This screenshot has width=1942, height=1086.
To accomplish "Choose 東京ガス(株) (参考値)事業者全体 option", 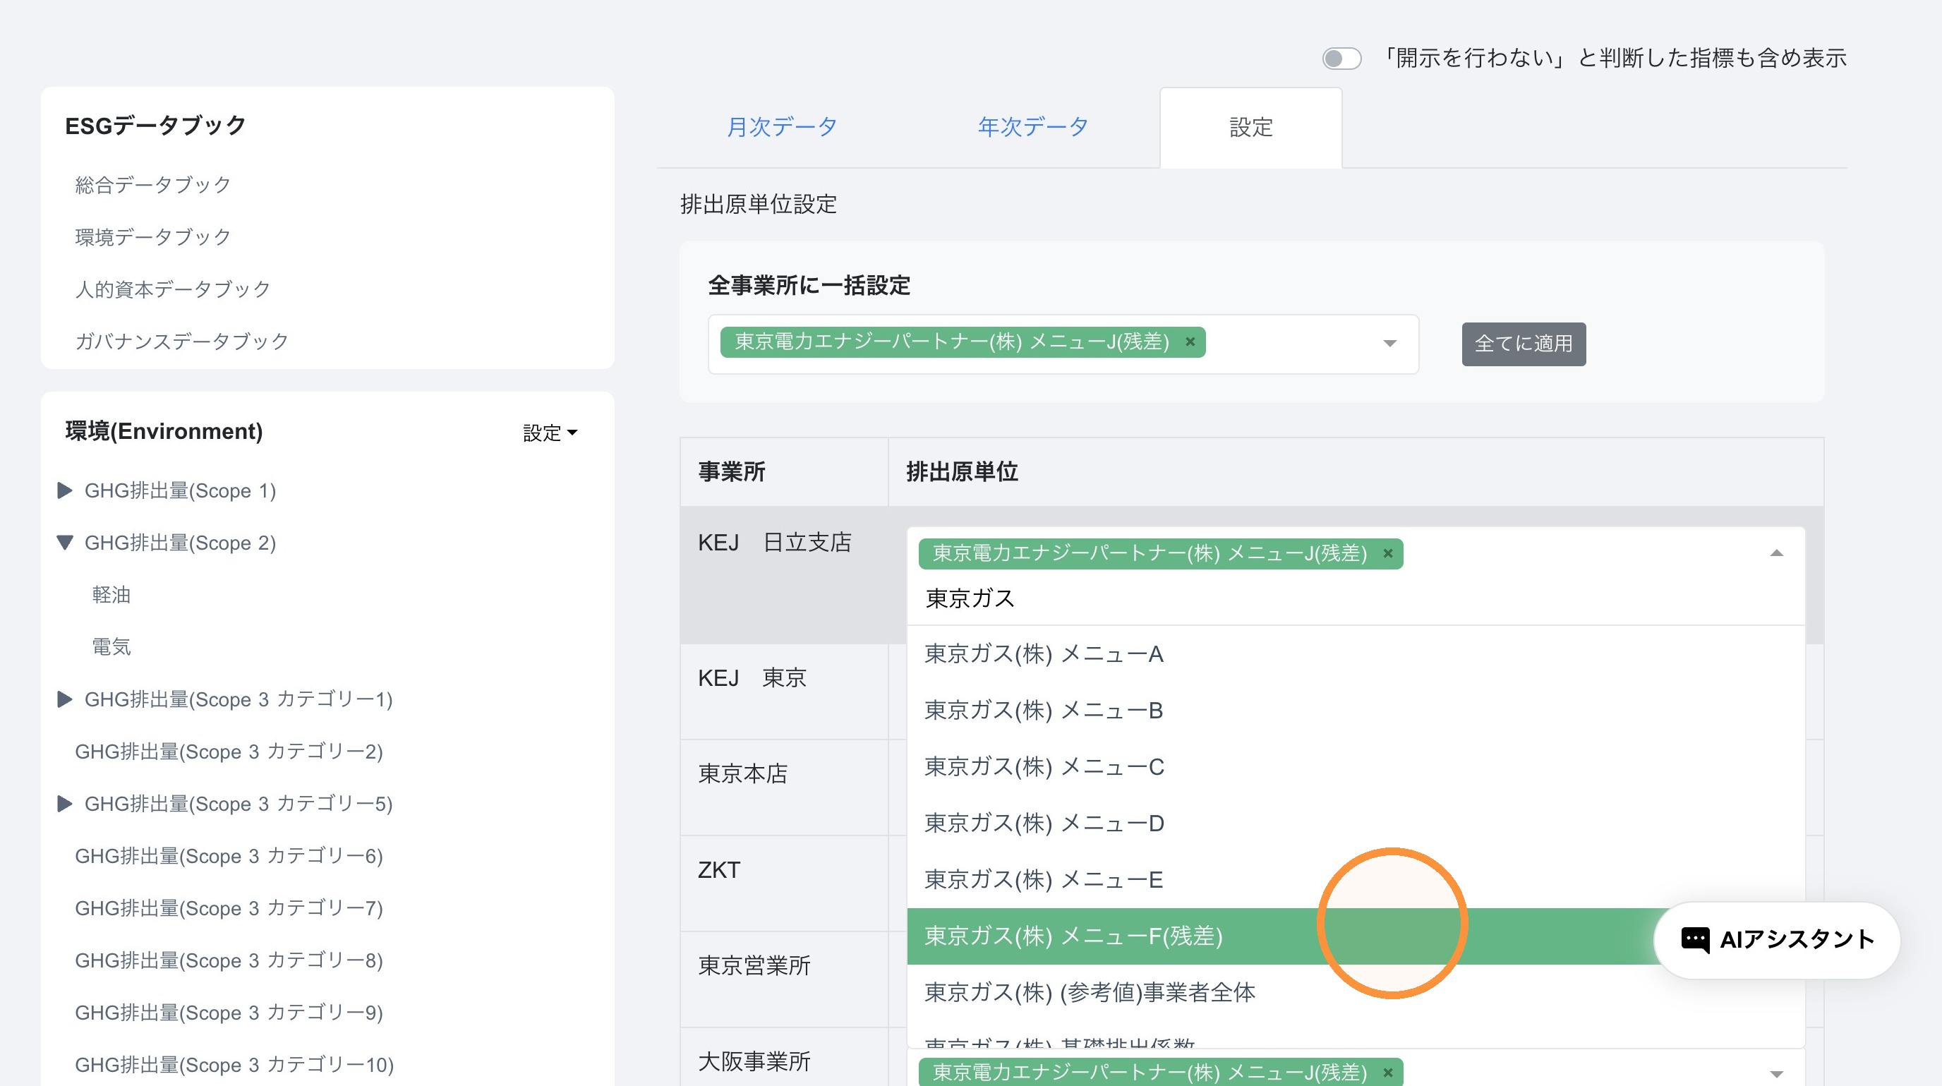I will click(1356, 993).
